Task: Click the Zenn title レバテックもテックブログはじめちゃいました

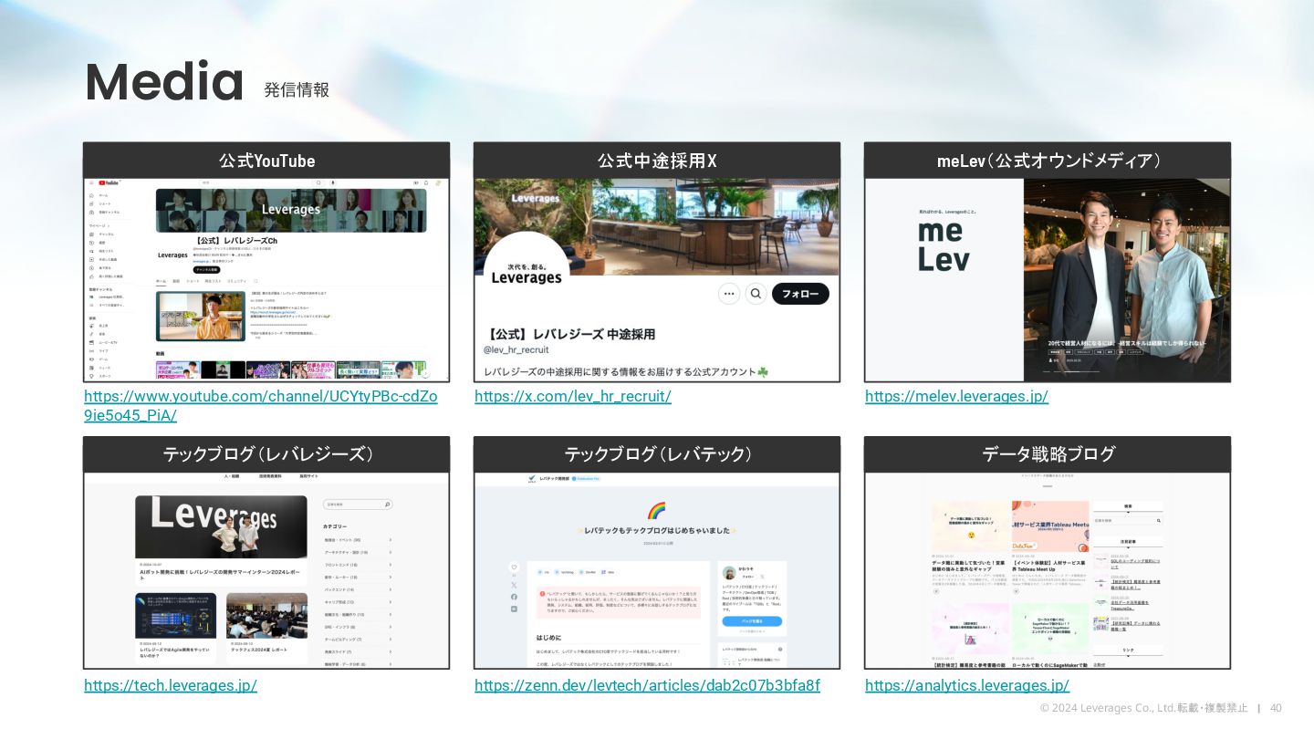Action: coord(656,530)
